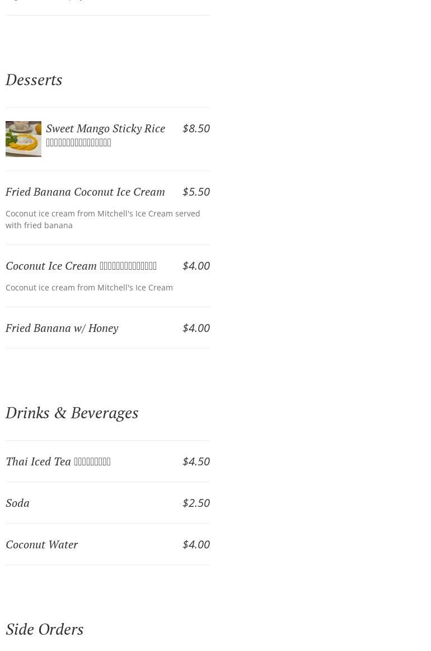Open Fried Banana Coconut Ice Cream item
The height and width of the screenshot is (651, 431).
[x=85, y=192]
